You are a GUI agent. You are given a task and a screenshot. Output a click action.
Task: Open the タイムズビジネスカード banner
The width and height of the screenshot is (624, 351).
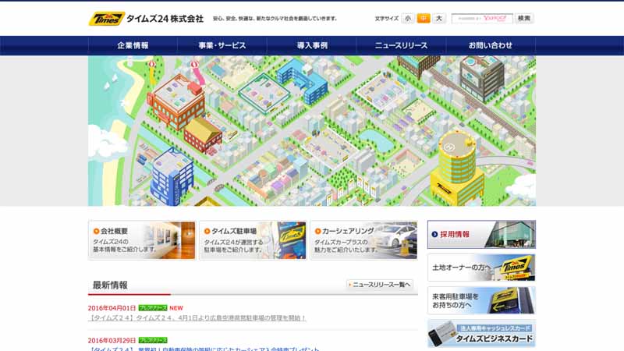click(x=481, y=334)
